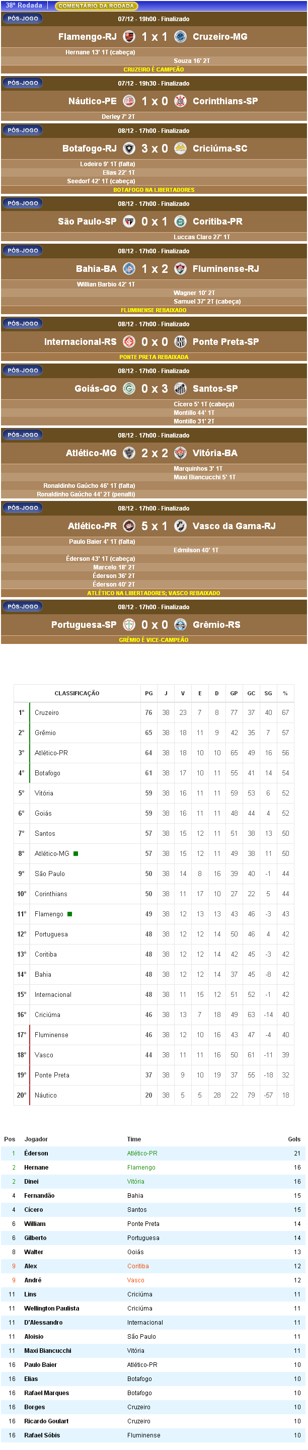Click the Vasco da Gama-RJ crest
Image resolution: width=308 pixels, height=1450 pixels.
pos(180,526)
